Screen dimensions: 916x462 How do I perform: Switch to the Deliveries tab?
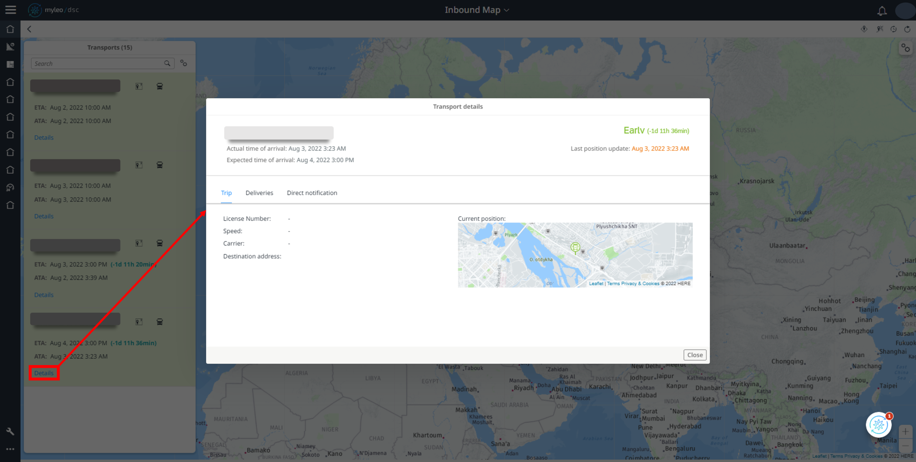coord(259,193)
